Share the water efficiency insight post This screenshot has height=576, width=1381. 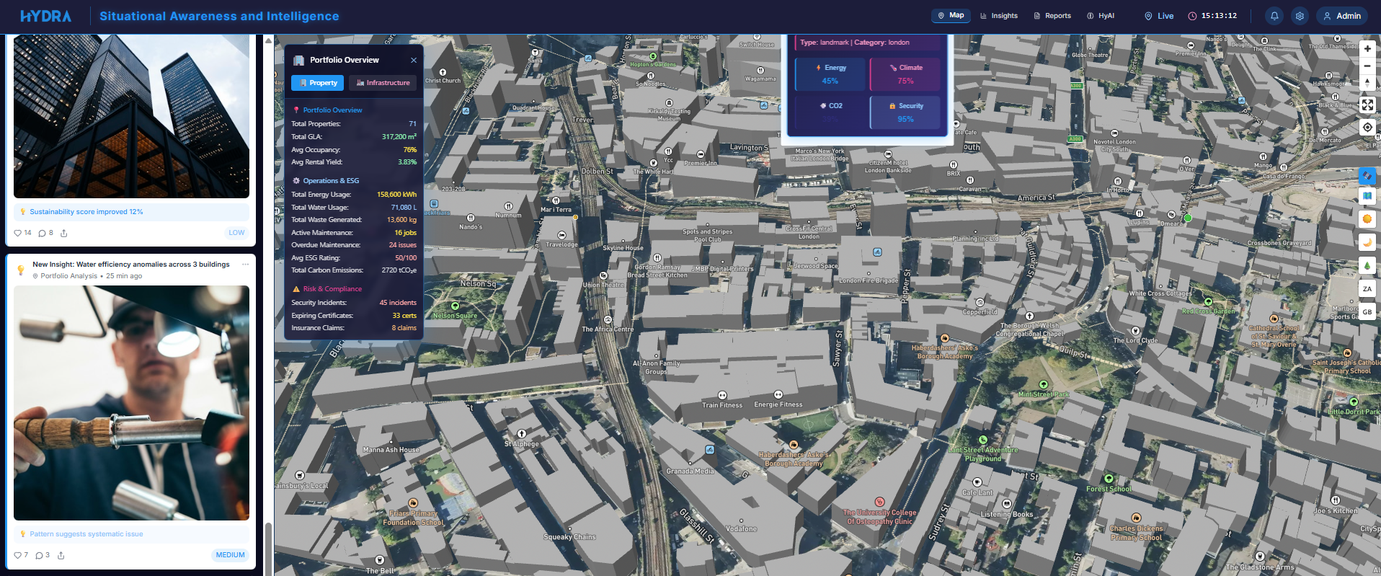(61, 555)
